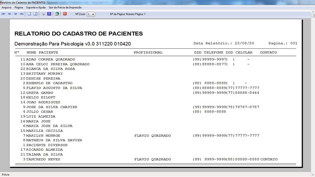Select patient row EXEMPLO DE CADASTRO
This screenshot has width=315, height=177.
tap(135, 83)
